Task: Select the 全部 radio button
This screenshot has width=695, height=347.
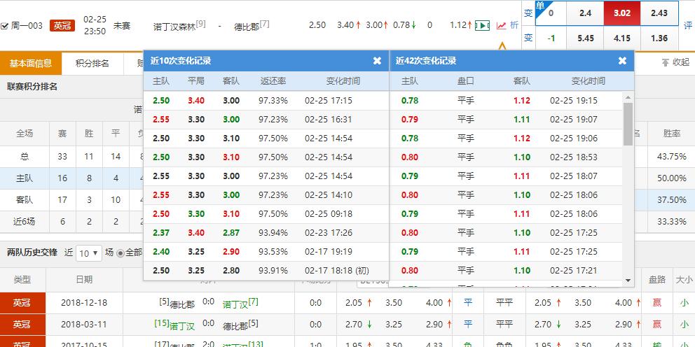Action: [120, 253]
